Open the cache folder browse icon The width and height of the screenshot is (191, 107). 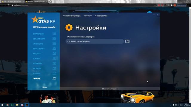(x=127, y=41)
